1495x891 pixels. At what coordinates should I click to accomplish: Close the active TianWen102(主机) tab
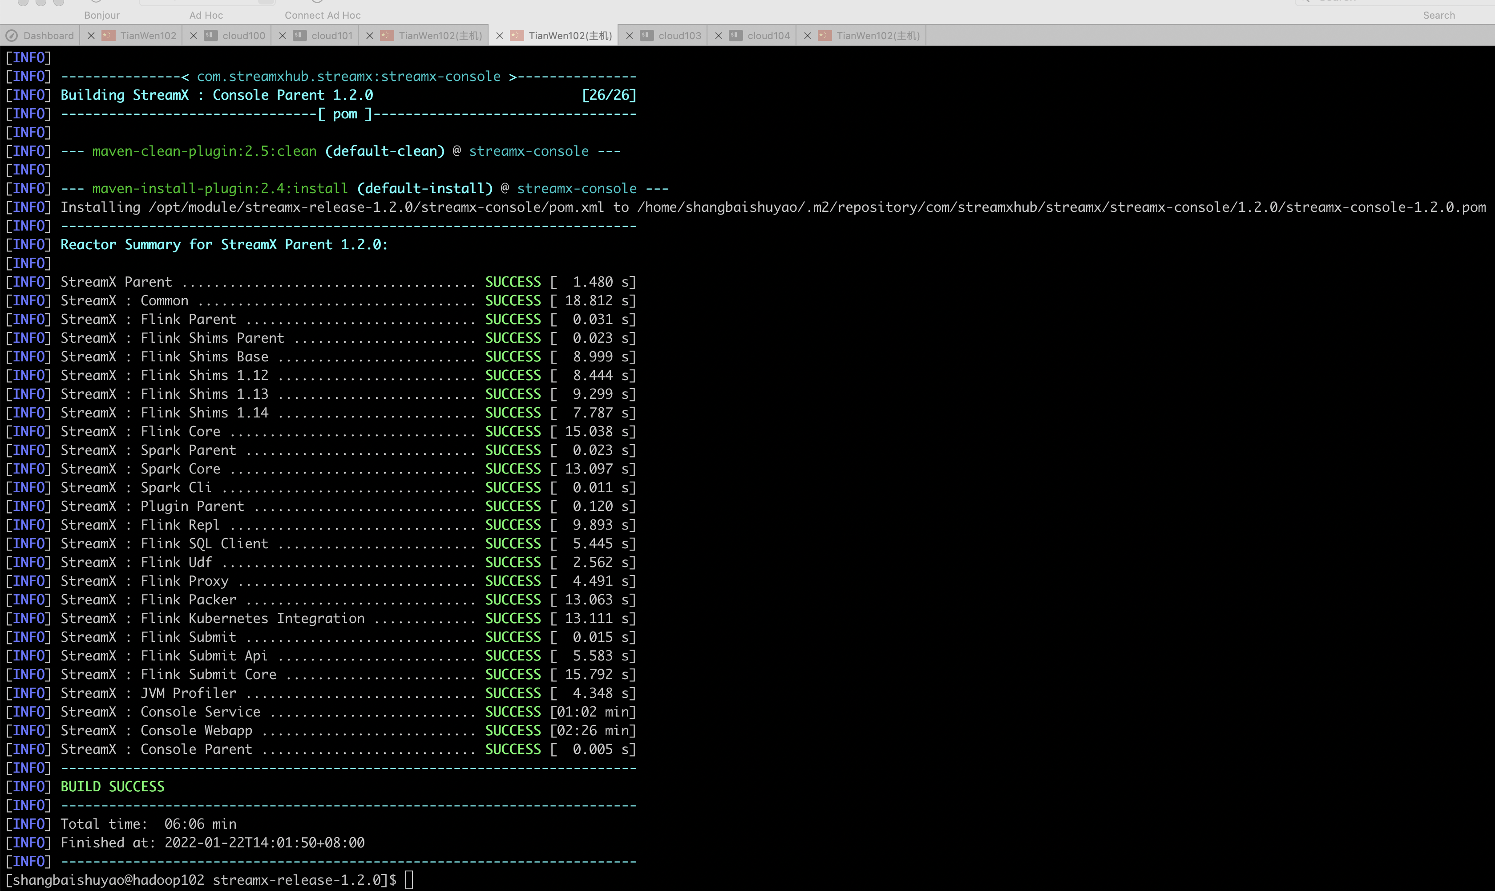tap(499, 36)
